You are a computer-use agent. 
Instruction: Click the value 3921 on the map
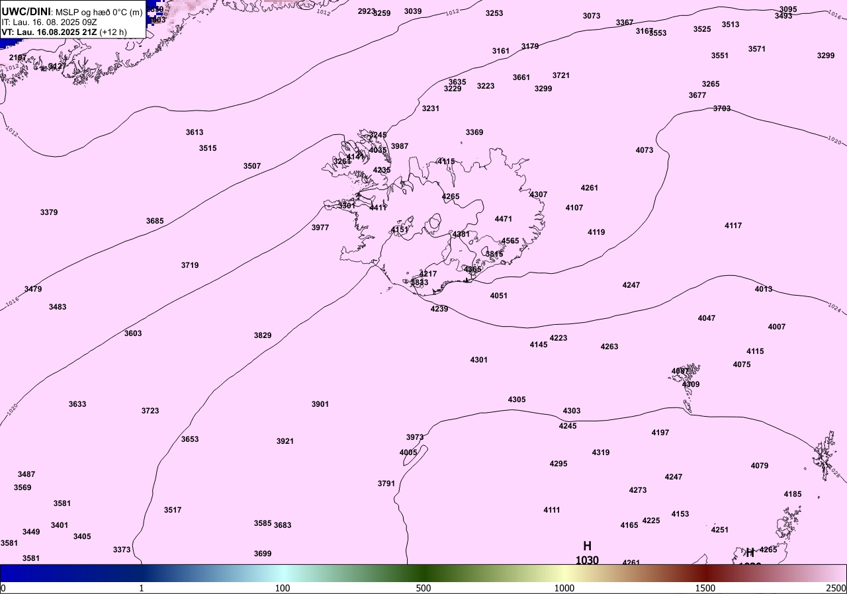click(285, 441)
